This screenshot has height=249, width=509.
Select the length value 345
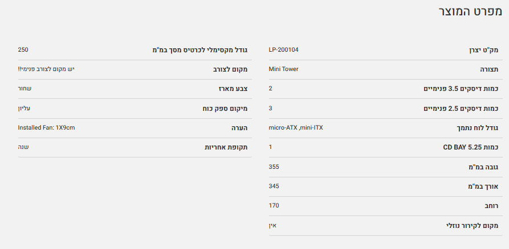pyautogui.click(x=274, y=186)
